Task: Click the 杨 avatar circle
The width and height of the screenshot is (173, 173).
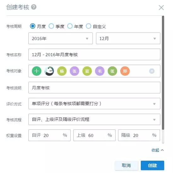Action: (x=62, y=71)
